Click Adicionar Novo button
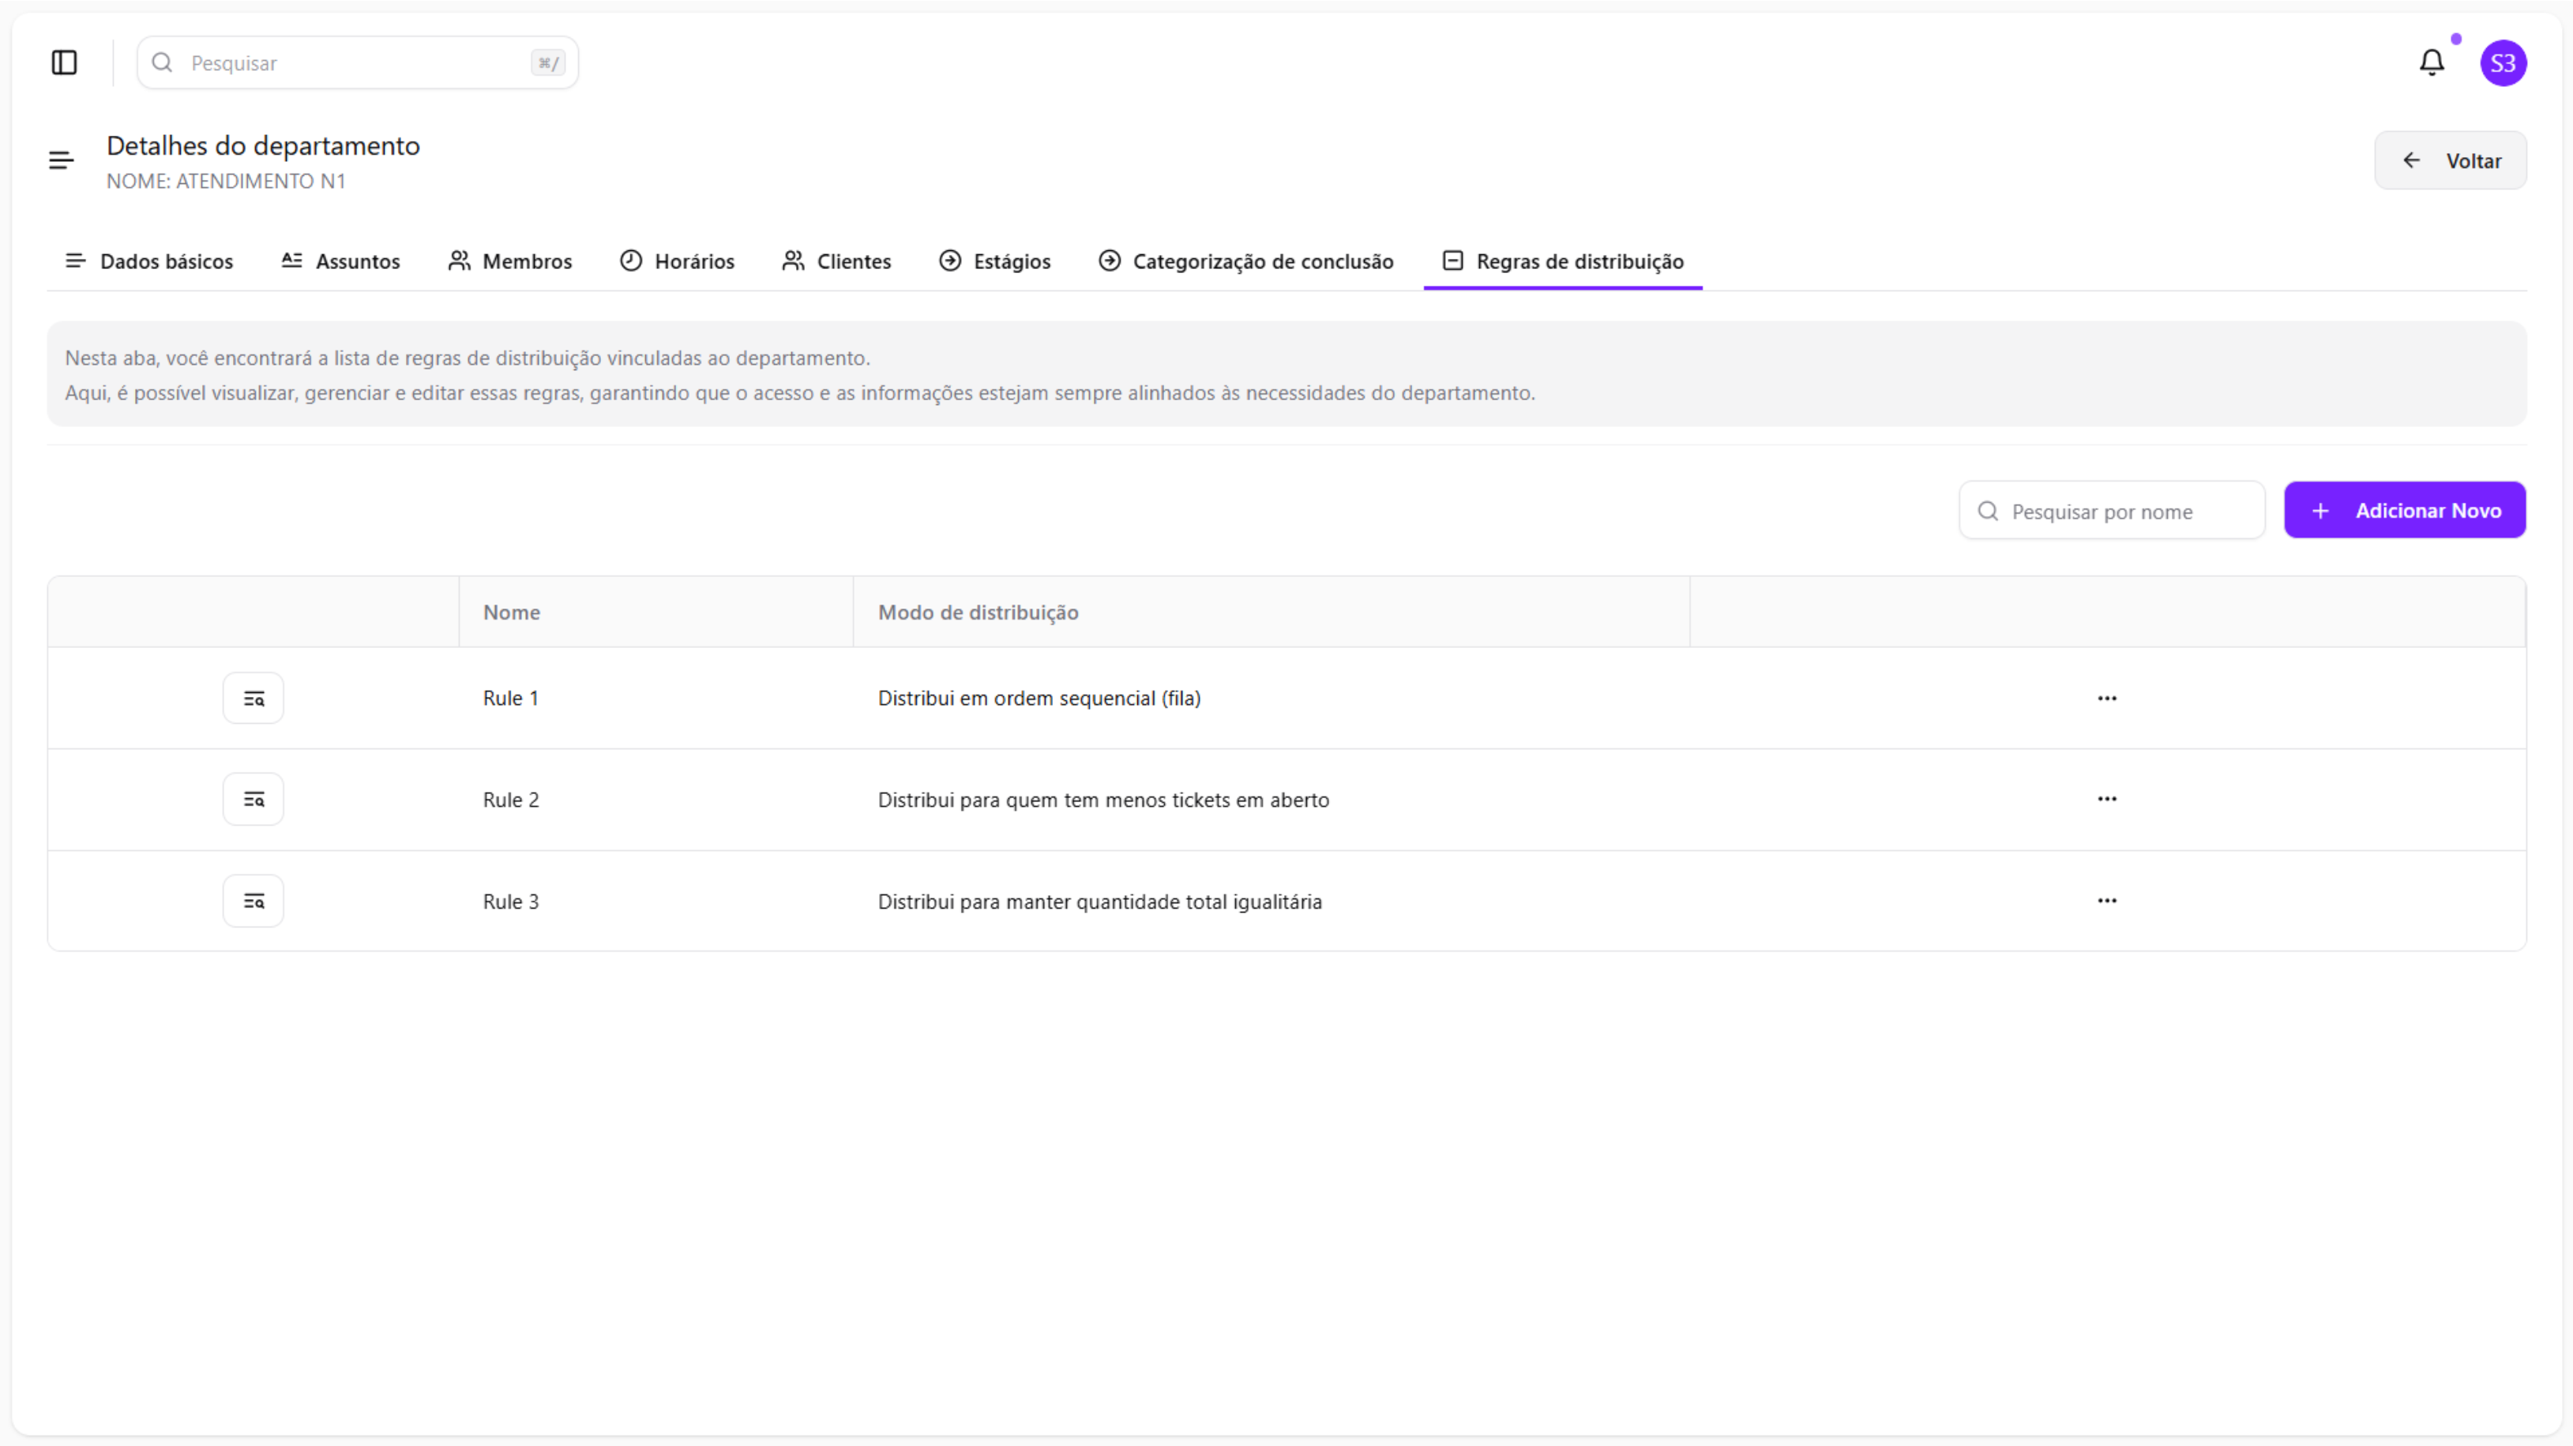 point(2404,511)
